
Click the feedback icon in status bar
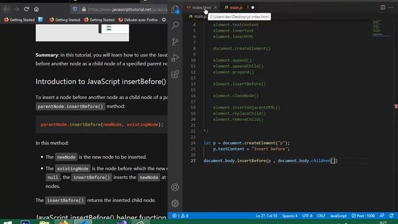coord(382,216)
